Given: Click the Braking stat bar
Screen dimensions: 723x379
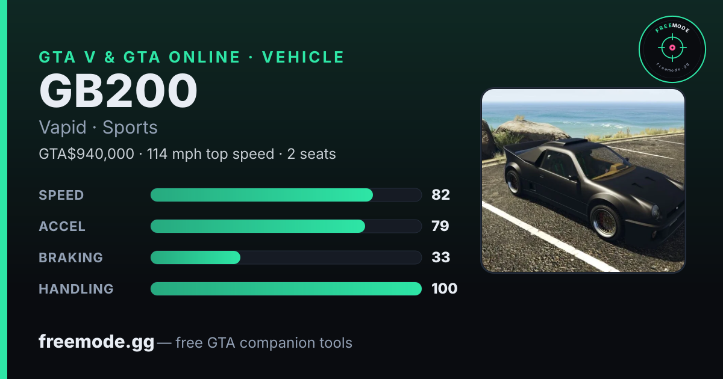Looking at the screenshot, I should pyautogui.click(x=286, y=257).
